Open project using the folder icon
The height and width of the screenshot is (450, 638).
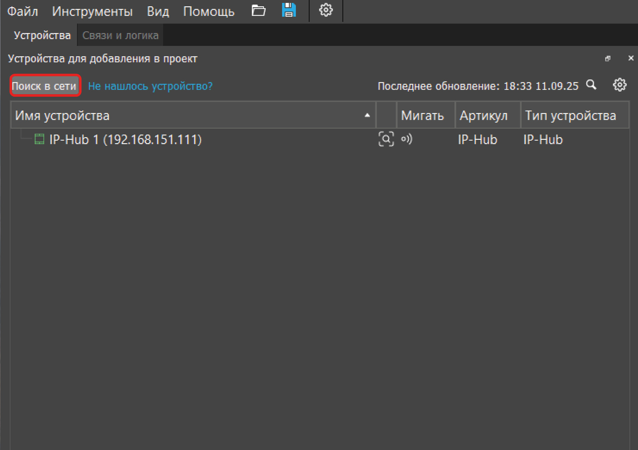258,11
